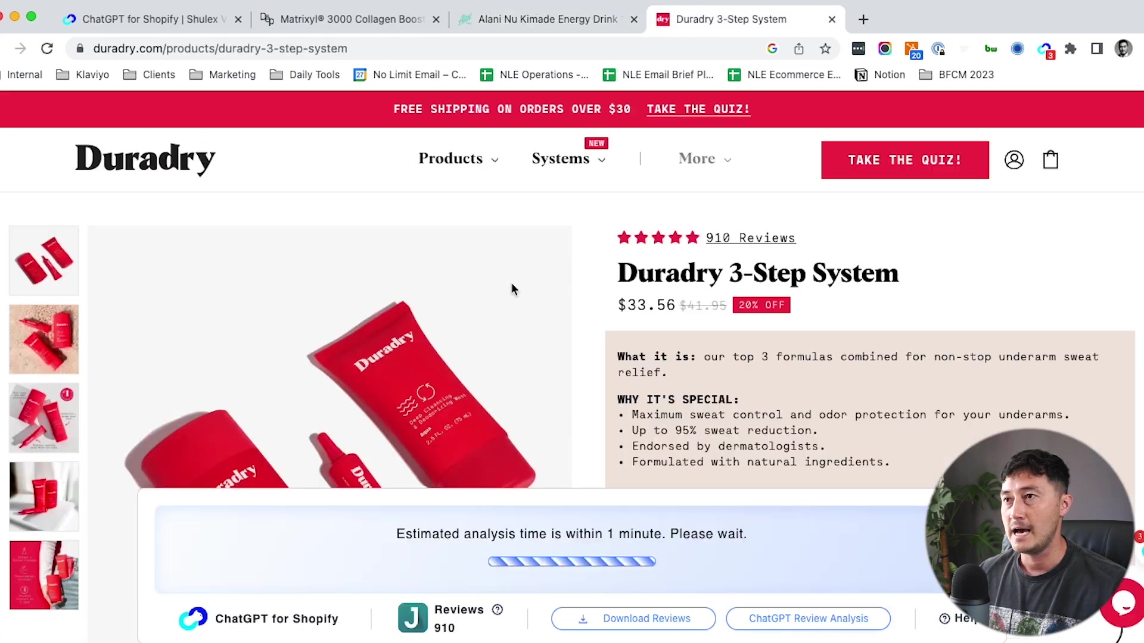Image resolution: width=1144 pixels, height=643 pixels.
Task: Click the ChatGPT for Shopify logo icon
Action: pos(193,619)
